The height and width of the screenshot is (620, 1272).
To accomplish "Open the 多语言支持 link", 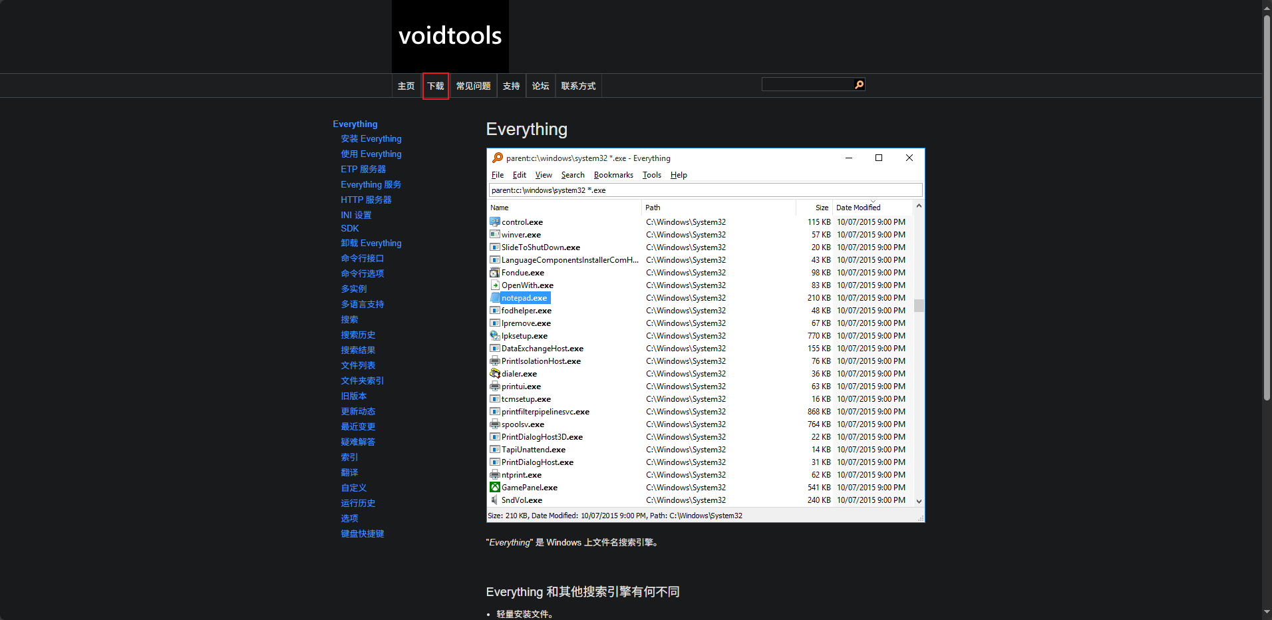I will point(363,304).
